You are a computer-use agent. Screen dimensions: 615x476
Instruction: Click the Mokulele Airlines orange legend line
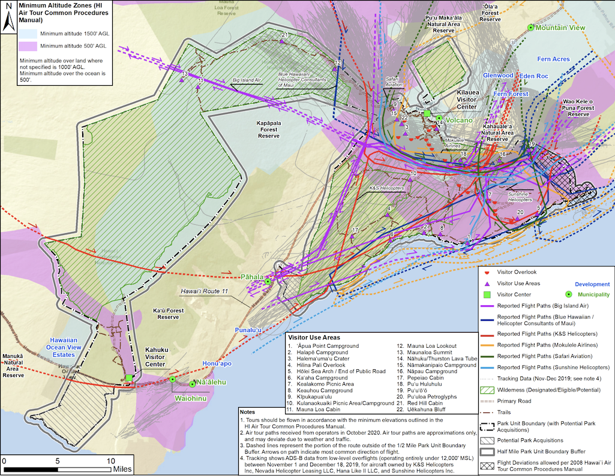tap(487, 345)
